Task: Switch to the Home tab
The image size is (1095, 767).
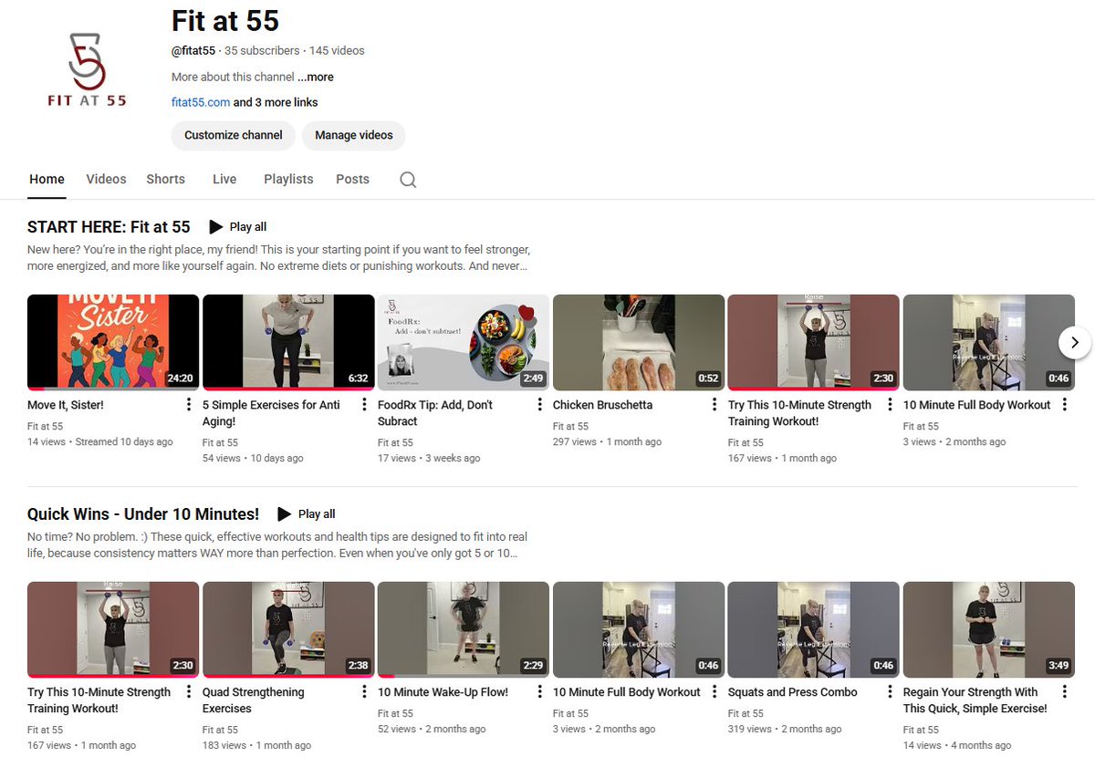Action: pyautogui.click(x=47, y=180)
